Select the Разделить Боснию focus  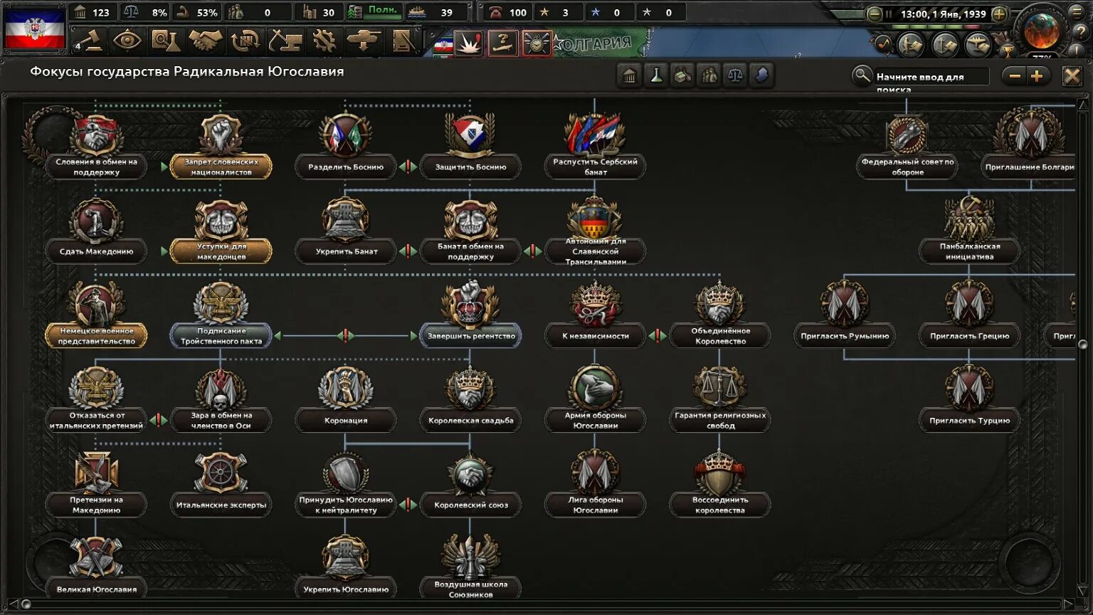(346, 167)
